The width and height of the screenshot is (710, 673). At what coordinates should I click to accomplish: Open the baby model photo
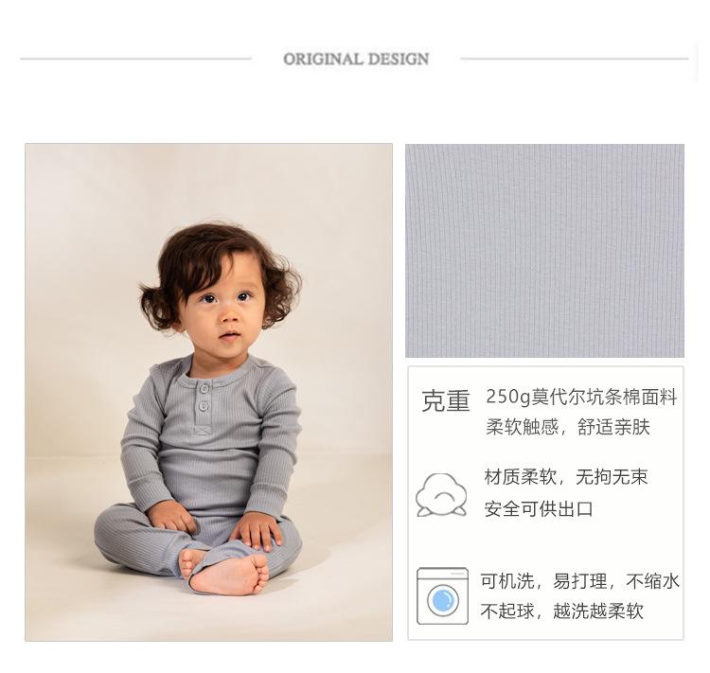click(x=209, y=392)
